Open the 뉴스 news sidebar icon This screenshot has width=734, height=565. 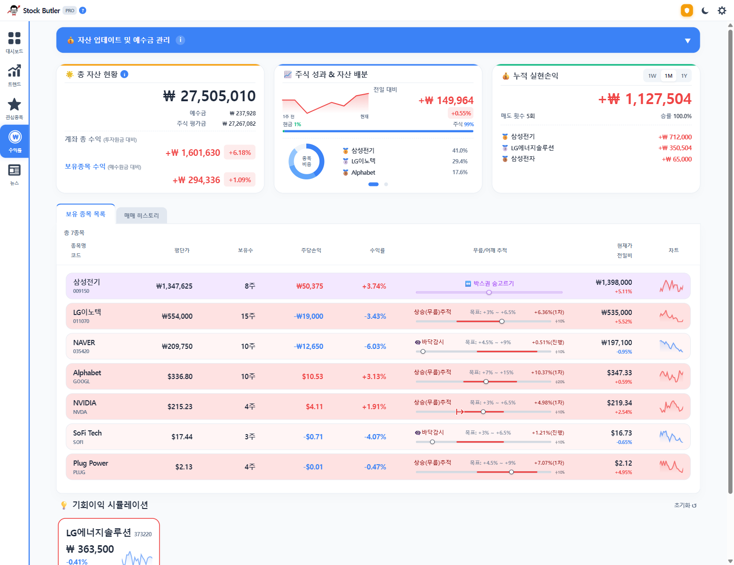click(14, 174)
